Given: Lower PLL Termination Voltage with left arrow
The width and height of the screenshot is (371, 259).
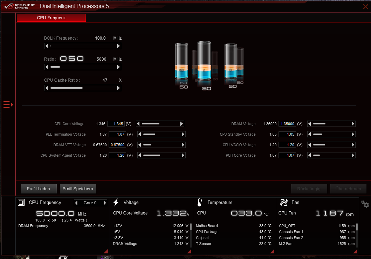Looking at the screenshot, I should coord(139,135).
